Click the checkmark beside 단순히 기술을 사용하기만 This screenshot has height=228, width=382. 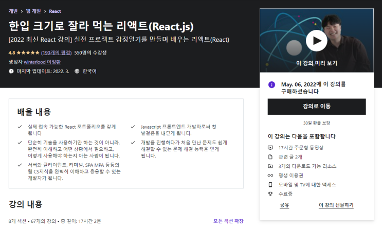click(x=20, y=143)
